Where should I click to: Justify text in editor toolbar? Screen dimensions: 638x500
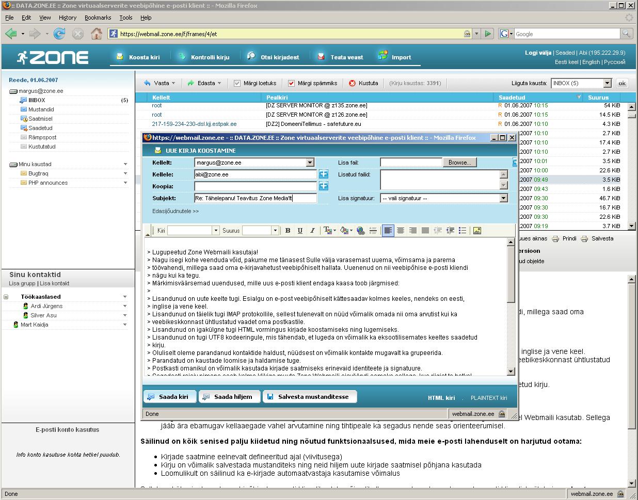pos(425,231)
